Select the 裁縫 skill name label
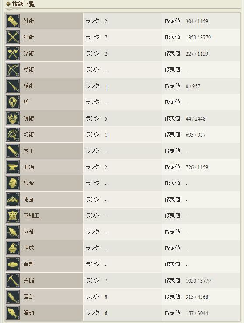Viewport: 244px width, 323px height. [28, 232]
